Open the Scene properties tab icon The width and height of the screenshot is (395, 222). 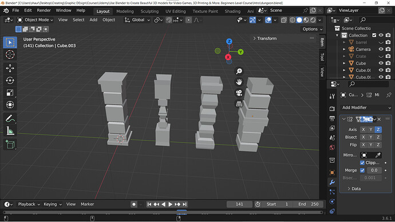332,138
